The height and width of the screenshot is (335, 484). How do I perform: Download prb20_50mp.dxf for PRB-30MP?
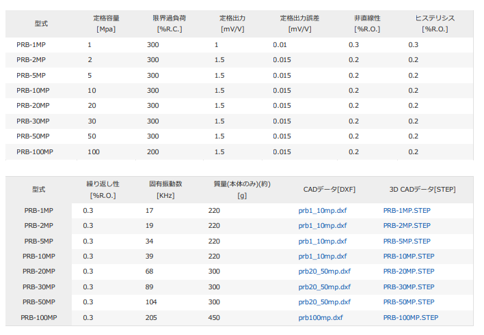point(324,287)
